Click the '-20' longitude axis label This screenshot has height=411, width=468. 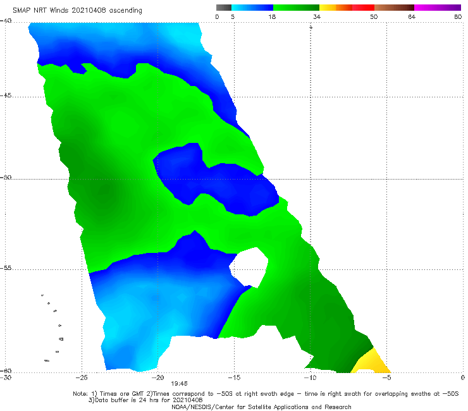[x=157, y=377]
